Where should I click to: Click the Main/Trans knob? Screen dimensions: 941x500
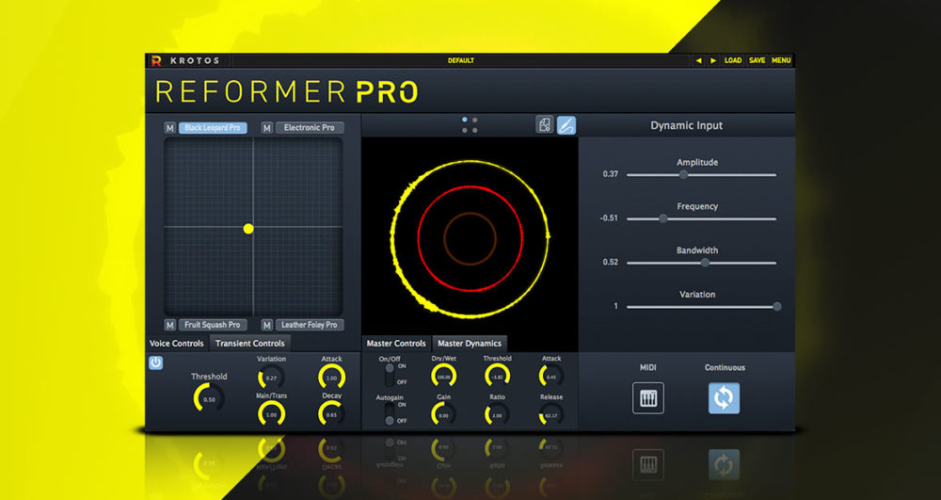271,414
